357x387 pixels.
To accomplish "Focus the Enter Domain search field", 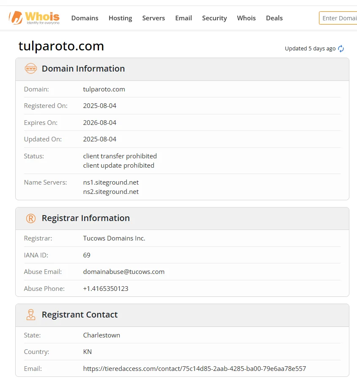I will [338, 18].
